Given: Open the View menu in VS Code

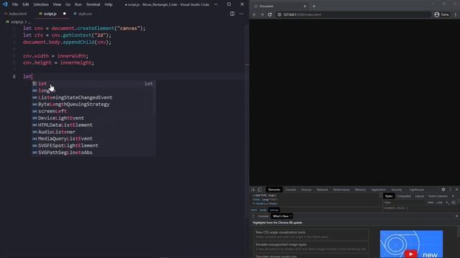Looking at the screenshot, I should pos(57,4).
